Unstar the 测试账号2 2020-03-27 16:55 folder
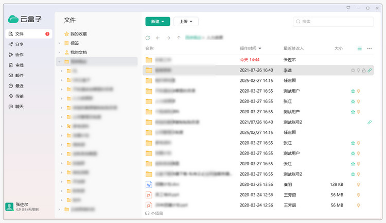Screen dimensions: 386x223 pyautogui.click(x=353, y=174)
